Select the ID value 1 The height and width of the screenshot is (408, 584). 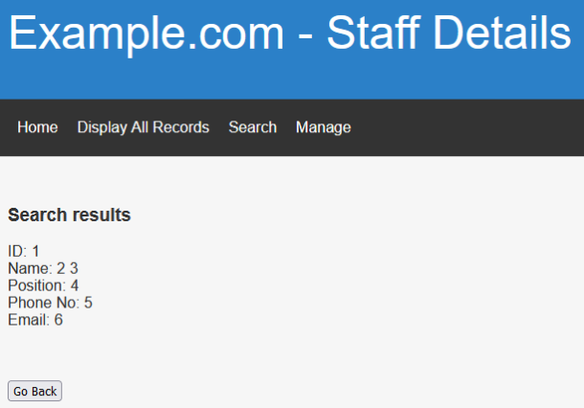click(35, 252)
